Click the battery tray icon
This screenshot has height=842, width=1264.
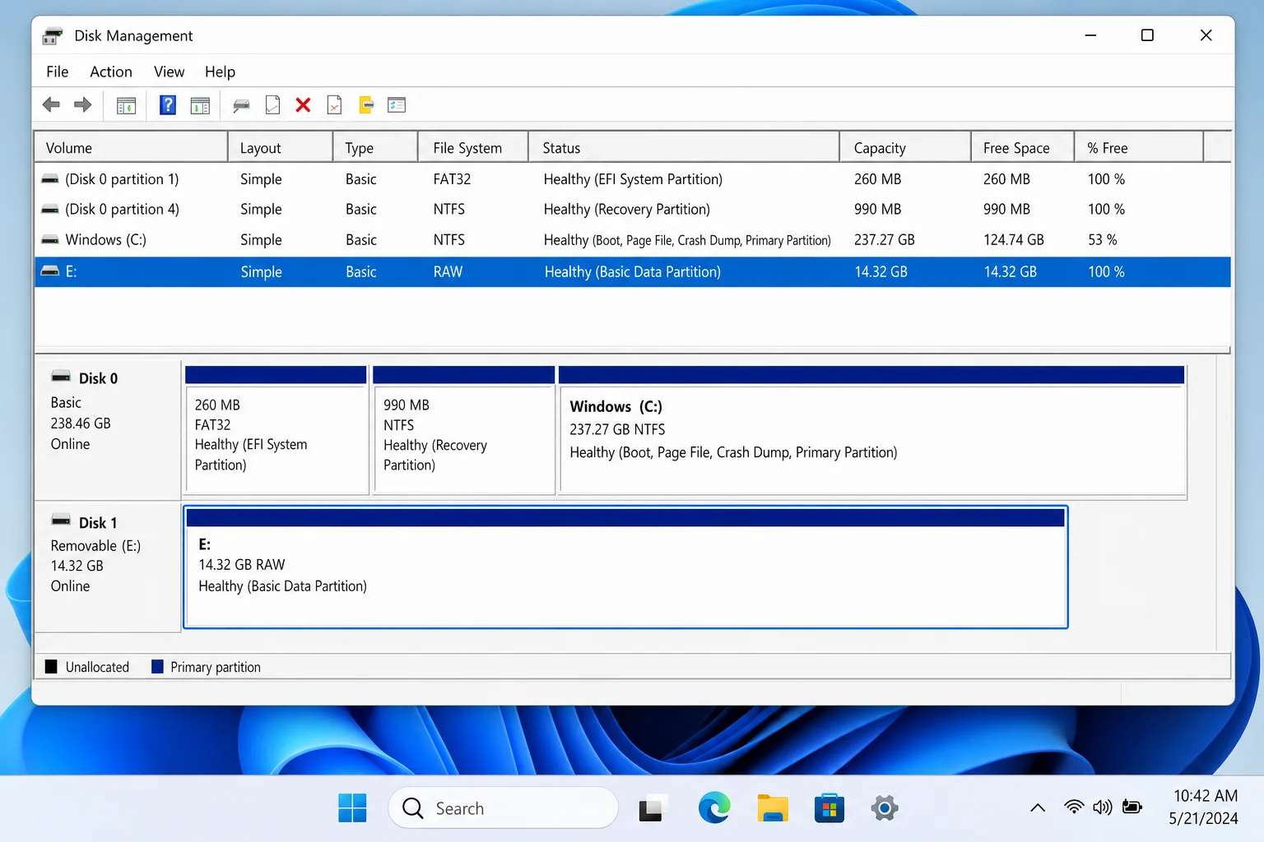1132,807
